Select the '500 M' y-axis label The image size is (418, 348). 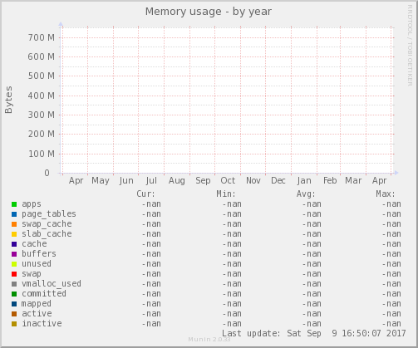[42, 76]
